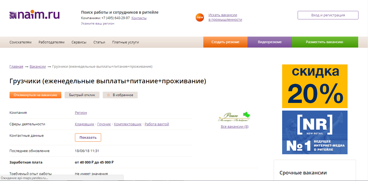Open the 'скидка 20%' promo banner
368x181 pixels.
[x=315, y=86]
